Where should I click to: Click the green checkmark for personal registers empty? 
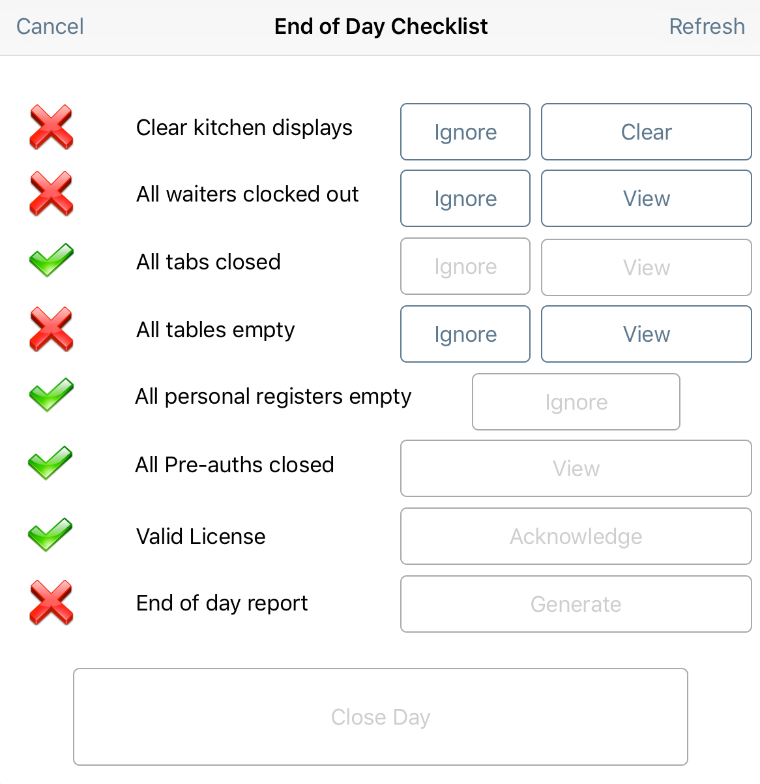(x=51, y=395)
